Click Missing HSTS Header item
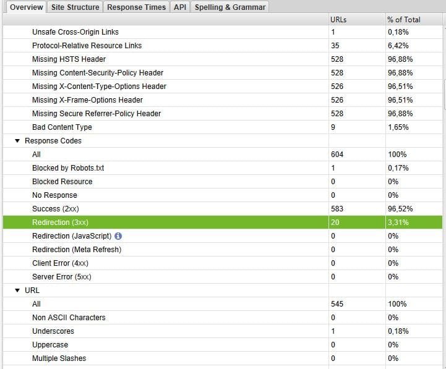Viewport: 446px width, 369px height. [x=69, y=59]
